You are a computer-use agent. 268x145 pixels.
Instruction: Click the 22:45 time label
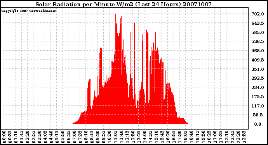(x=232, y=137)
